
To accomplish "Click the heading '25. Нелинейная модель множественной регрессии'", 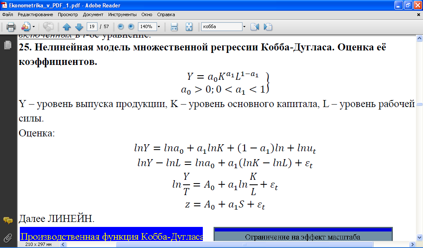I will (x=138, y=47).
